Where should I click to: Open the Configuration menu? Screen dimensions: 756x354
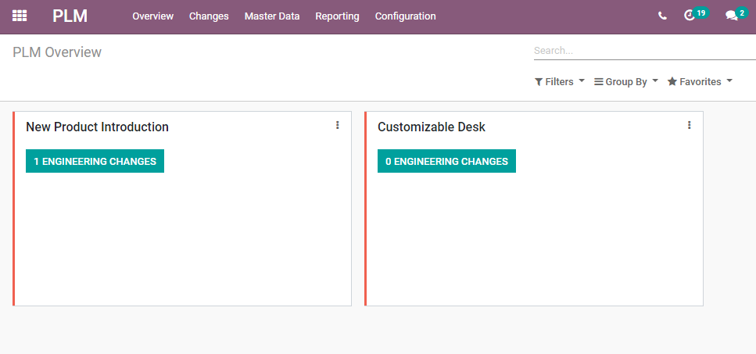(x=406, y=16)
